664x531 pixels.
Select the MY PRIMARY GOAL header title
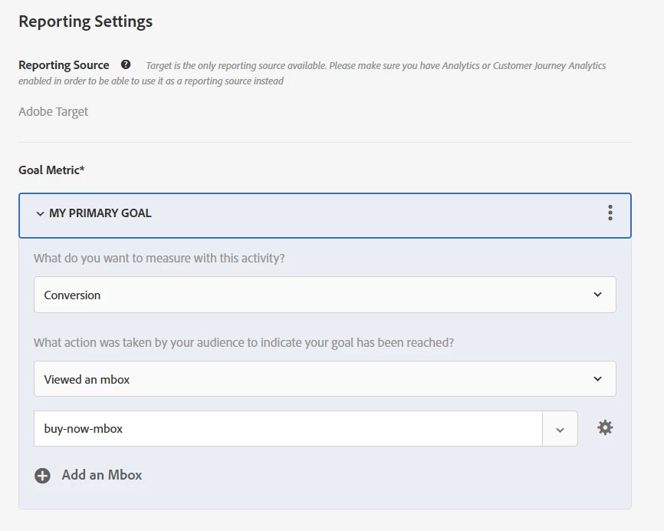click(100, 213)
